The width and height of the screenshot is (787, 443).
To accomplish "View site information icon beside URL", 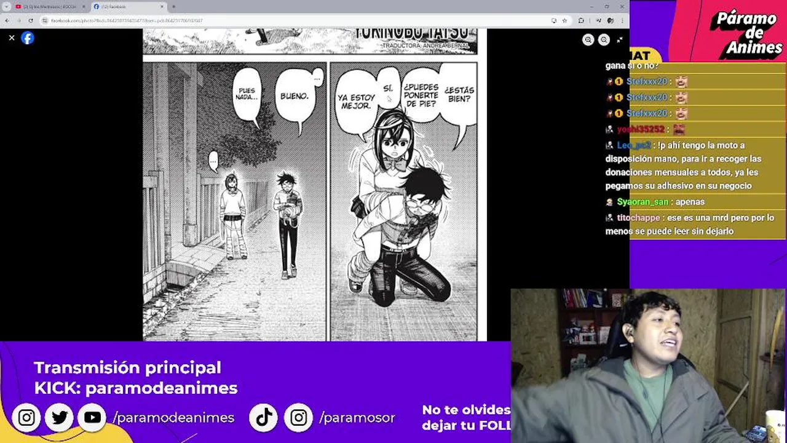I will coord(45,20).
